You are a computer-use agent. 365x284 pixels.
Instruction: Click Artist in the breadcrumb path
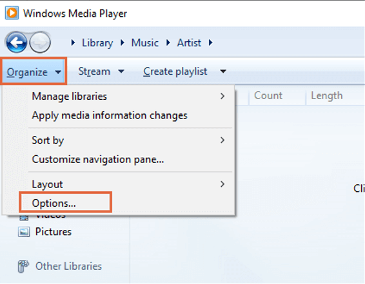[x=189, y=43]
